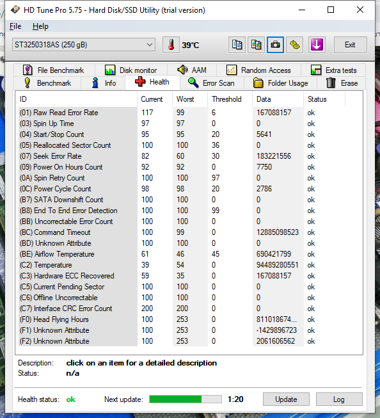
Task: Select the (0A) Spin Retry Count row
Action: (182, 178)
